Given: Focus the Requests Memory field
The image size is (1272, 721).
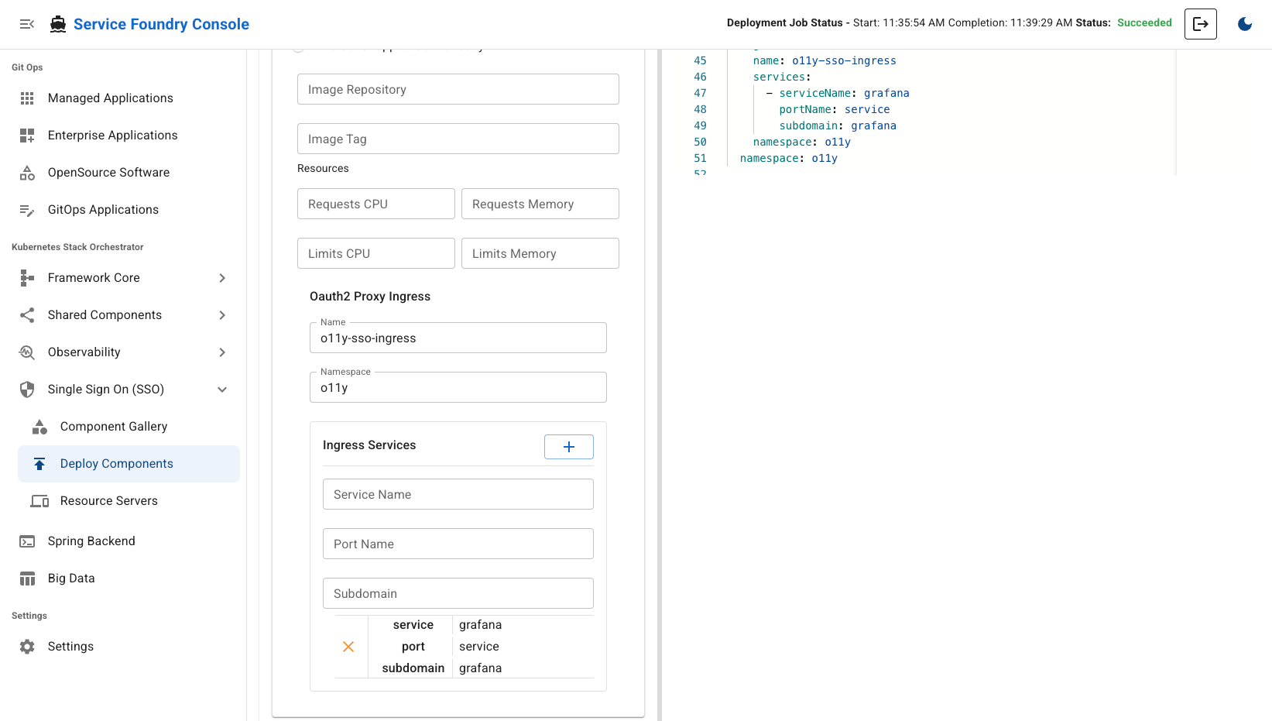Looking at the screenshot, I should (540, 204).
